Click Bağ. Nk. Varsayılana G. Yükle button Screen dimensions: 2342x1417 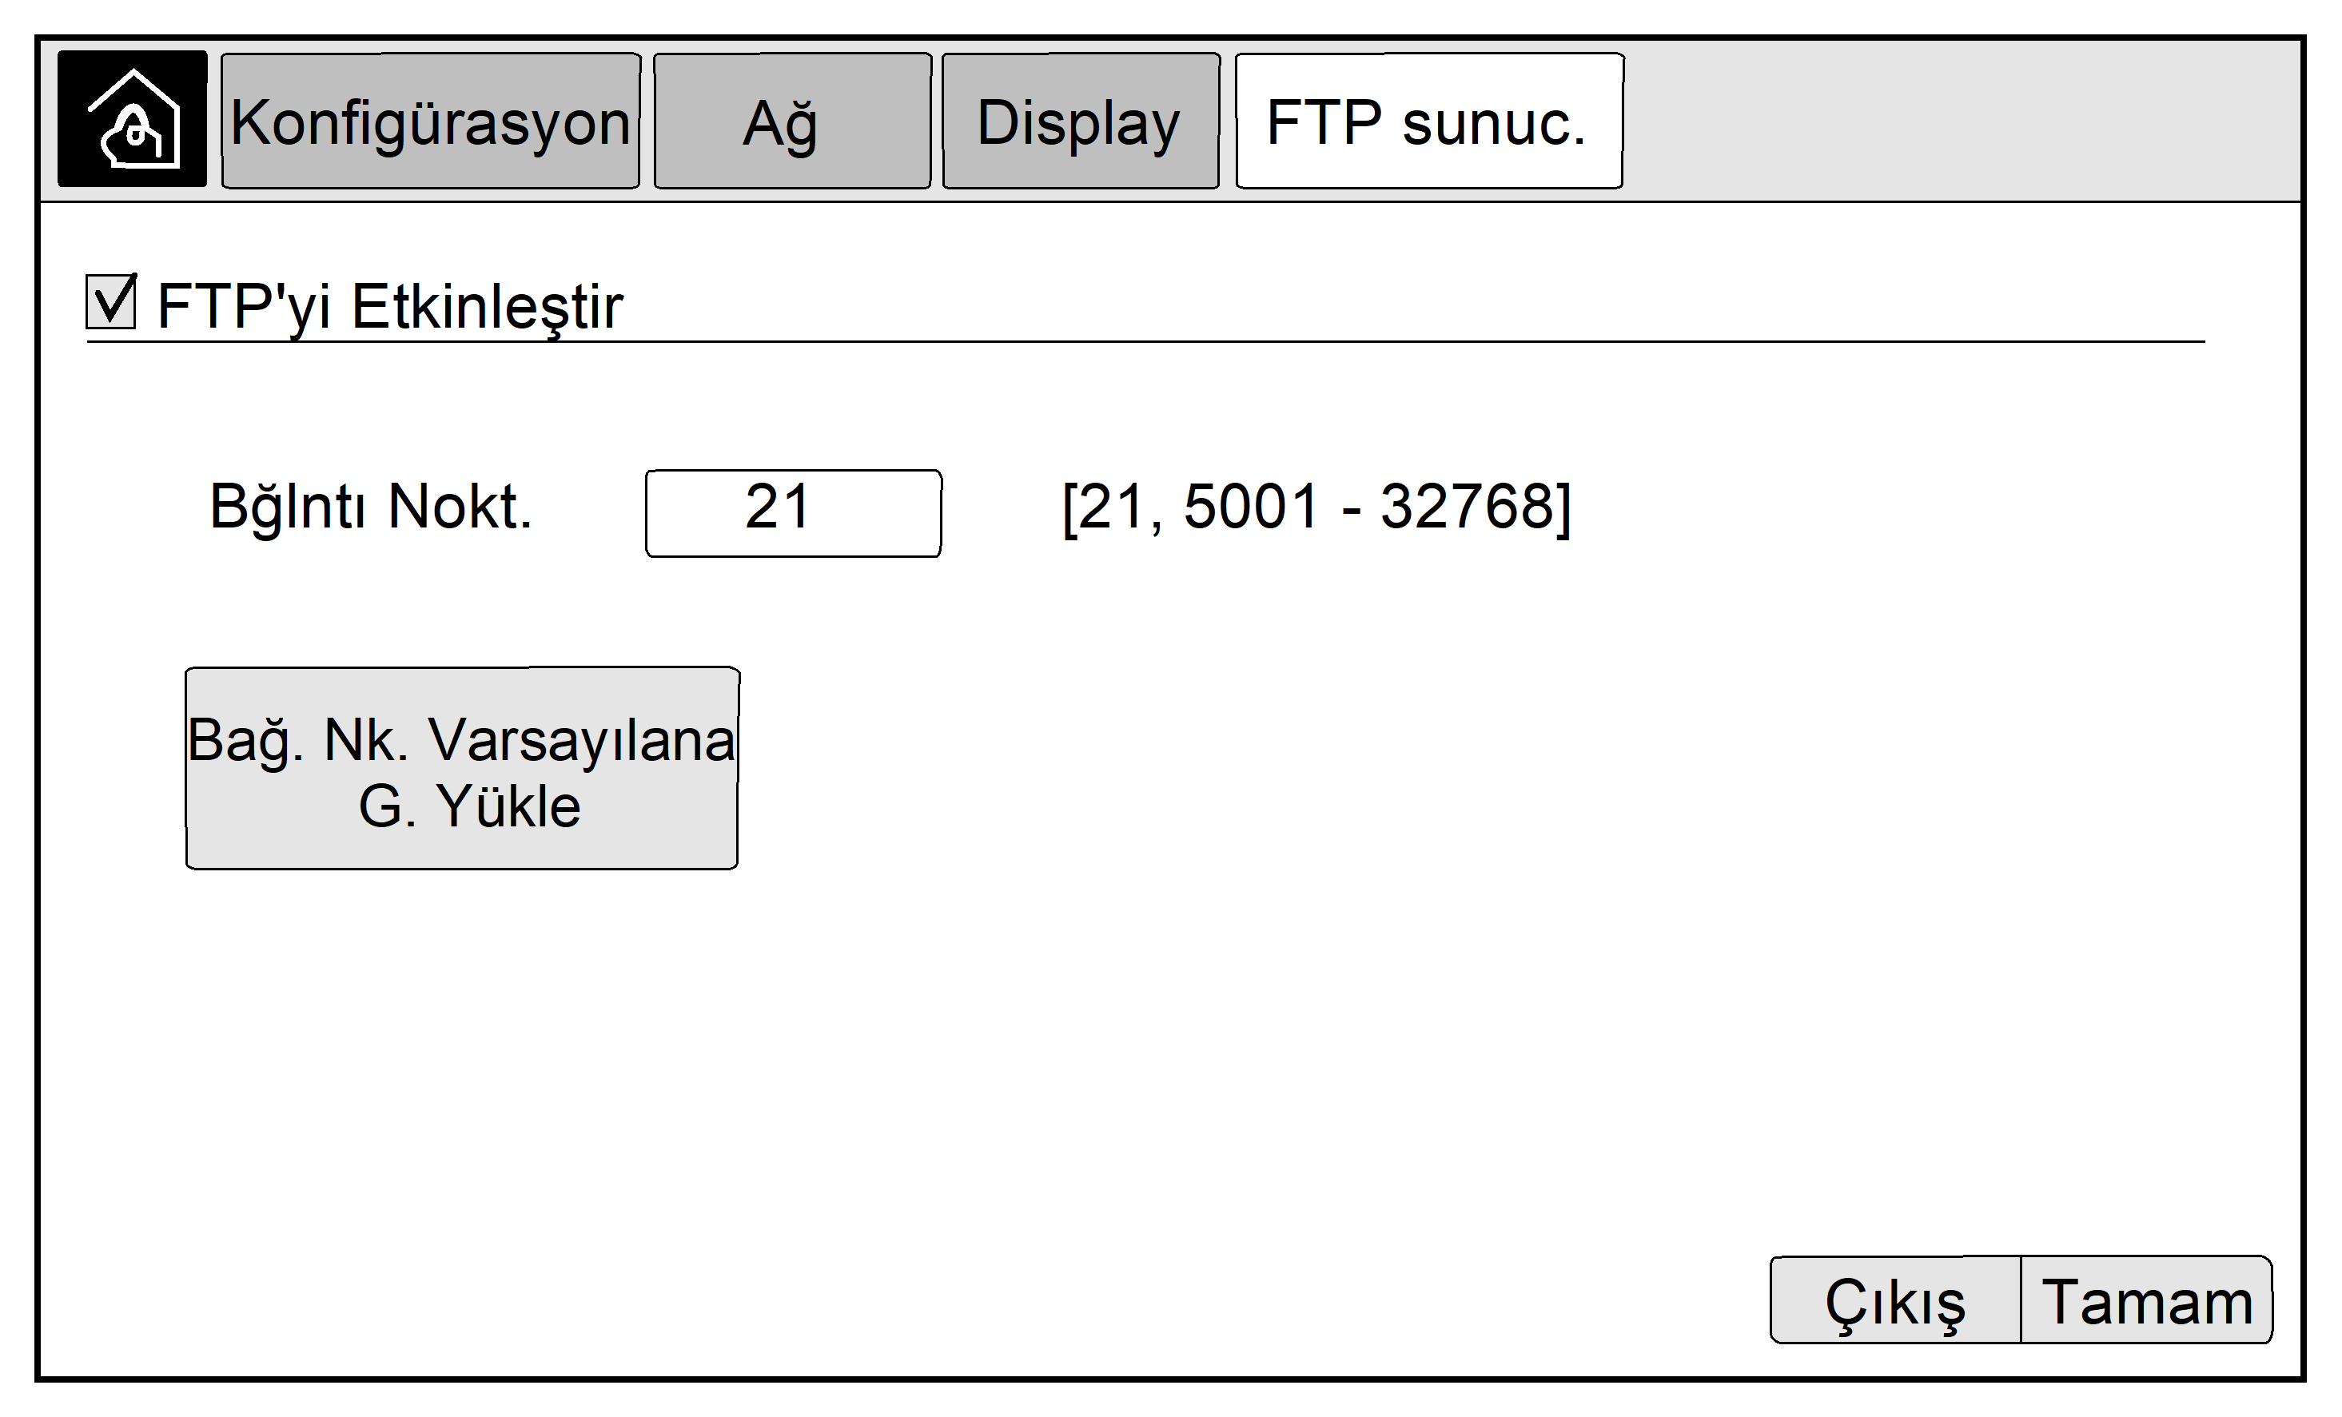(x=462, y=768)
